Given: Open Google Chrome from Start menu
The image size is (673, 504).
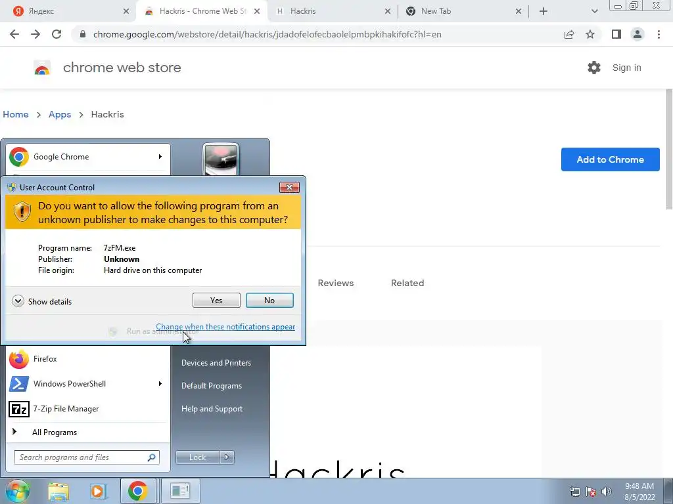Looking at the screenshot, I should [88, 157].
